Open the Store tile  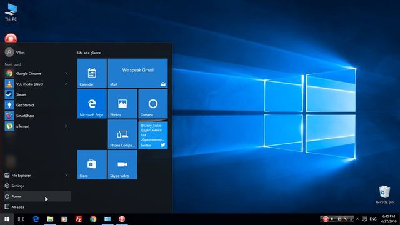pyautogui.click(x=92, y=165)
